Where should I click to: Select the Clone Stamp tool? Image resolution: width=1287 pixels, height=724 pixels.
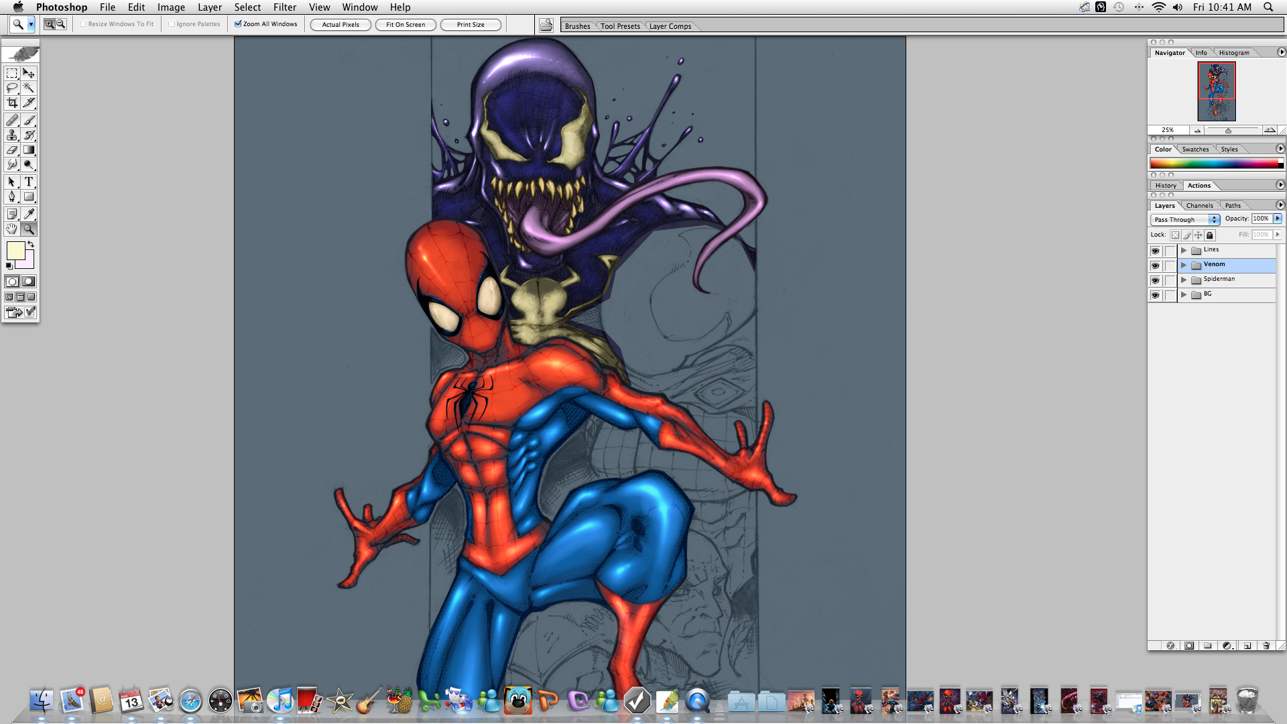pyautogui.click(x=12, y=135)
